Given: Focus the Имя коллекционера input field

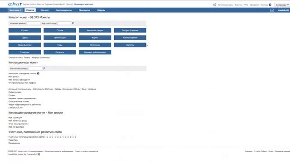Looking at the screenshot, I should 35,68.
